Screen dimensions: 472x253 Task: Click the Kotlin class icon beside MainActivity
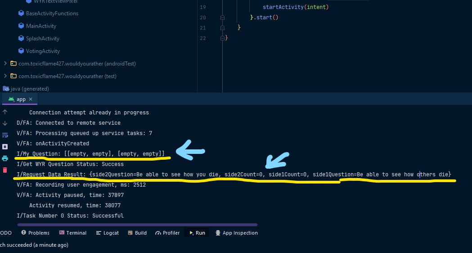[21, 26]
